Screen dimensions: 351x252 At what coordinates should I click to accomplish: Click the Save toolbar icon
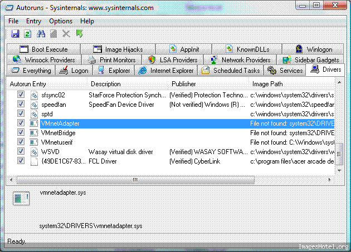coord(15,34)
